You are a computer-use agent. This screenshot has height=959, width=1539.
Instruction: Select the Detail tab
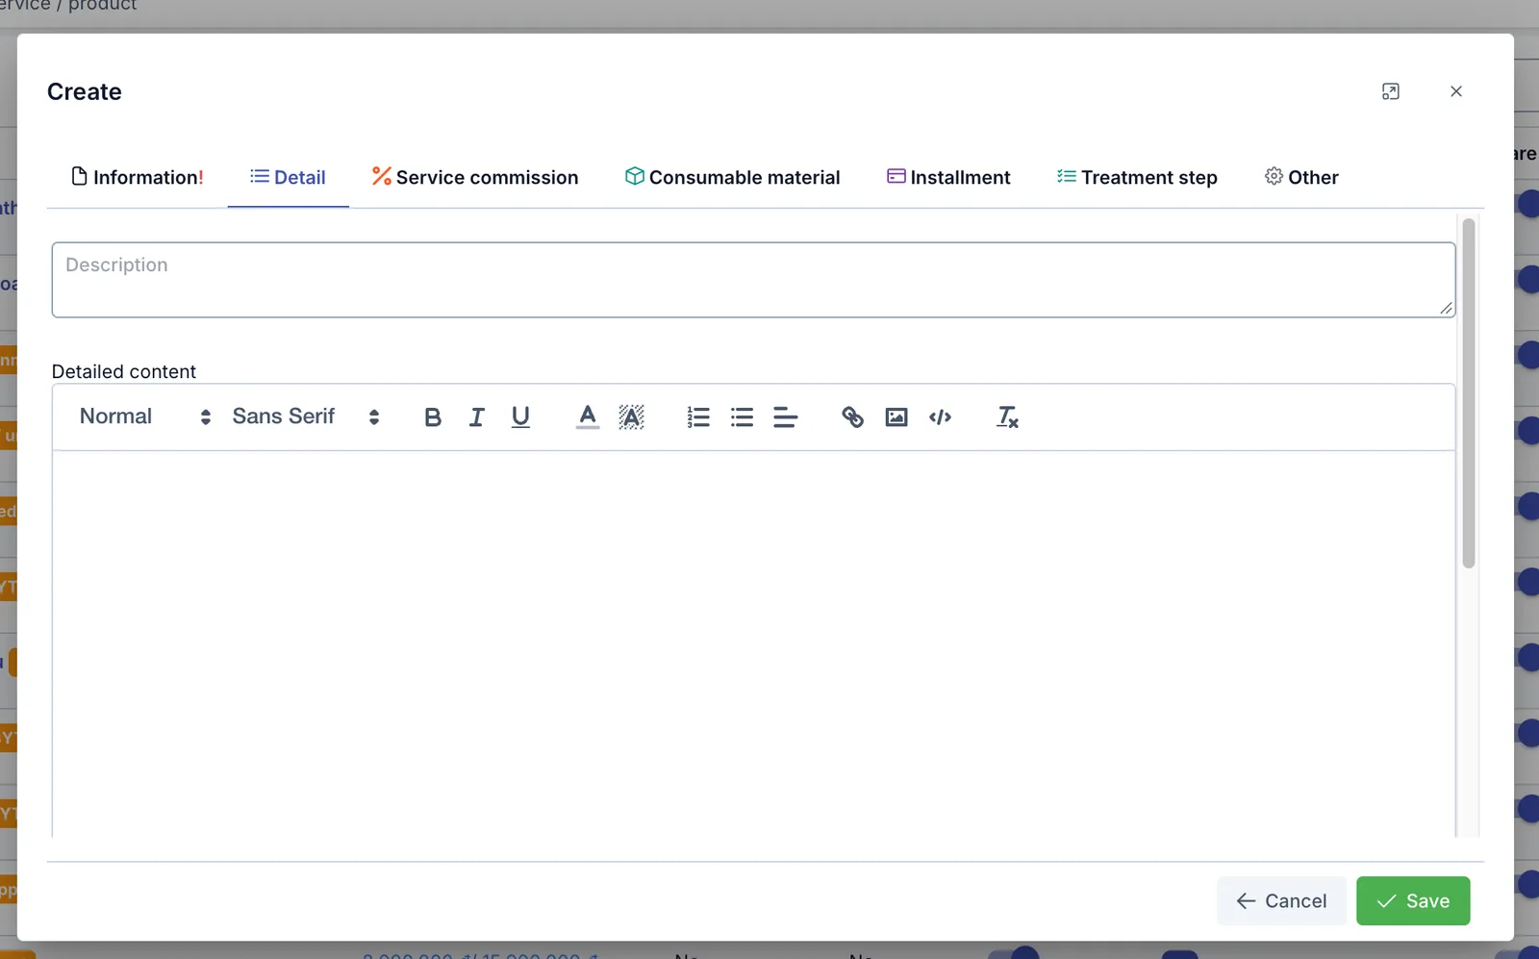(x=289, y=177)
